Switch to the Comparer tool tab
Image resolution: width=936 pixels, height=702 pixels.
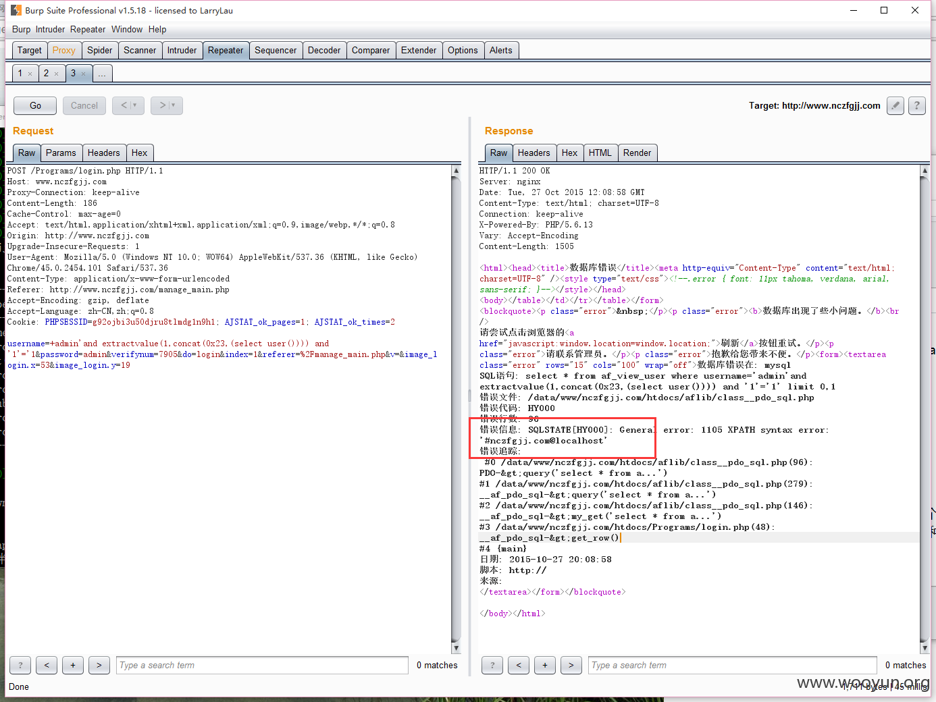click(371, 50)
